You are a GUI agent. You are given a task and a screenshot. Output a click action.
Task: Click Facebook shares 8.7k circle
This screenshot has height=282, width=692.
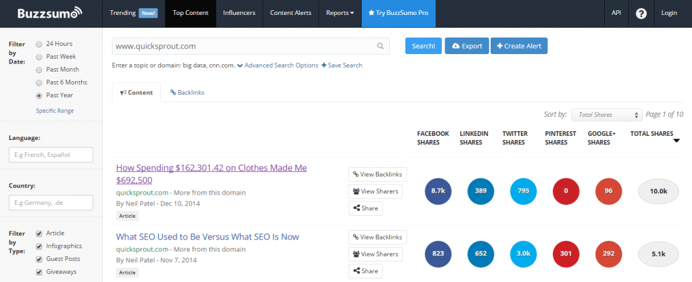(438, 191)
